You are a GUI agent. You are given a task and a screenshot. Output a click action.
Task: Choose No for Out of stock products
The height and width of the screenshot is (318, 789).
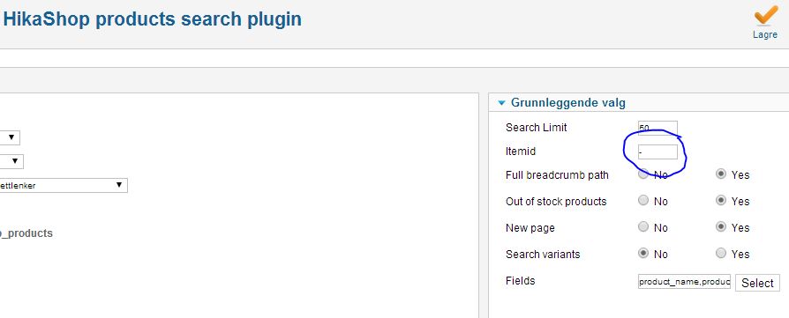(x=643, y=201)
